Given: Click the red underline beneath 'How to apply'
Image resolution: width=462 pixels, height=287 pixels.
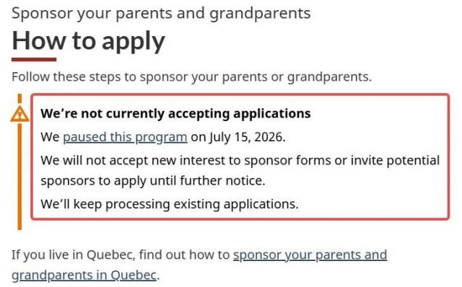Looking at the screenshot, I should (34, 60).
